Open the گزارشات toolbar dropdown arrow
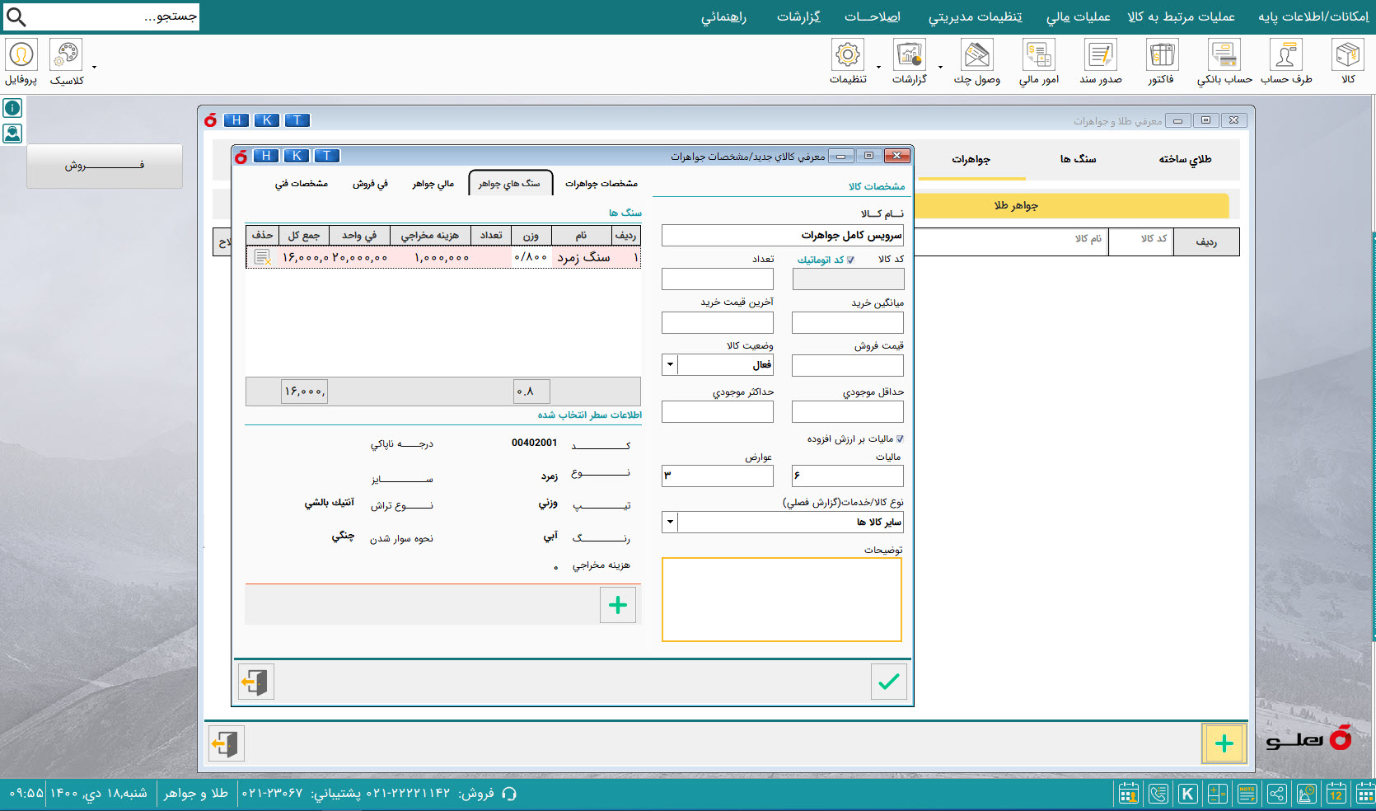The image size is (1376, 811). click(x=940, y=68)
